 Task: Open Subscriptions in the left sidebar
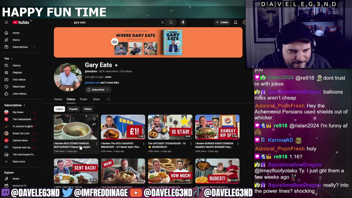coord(21,47)
